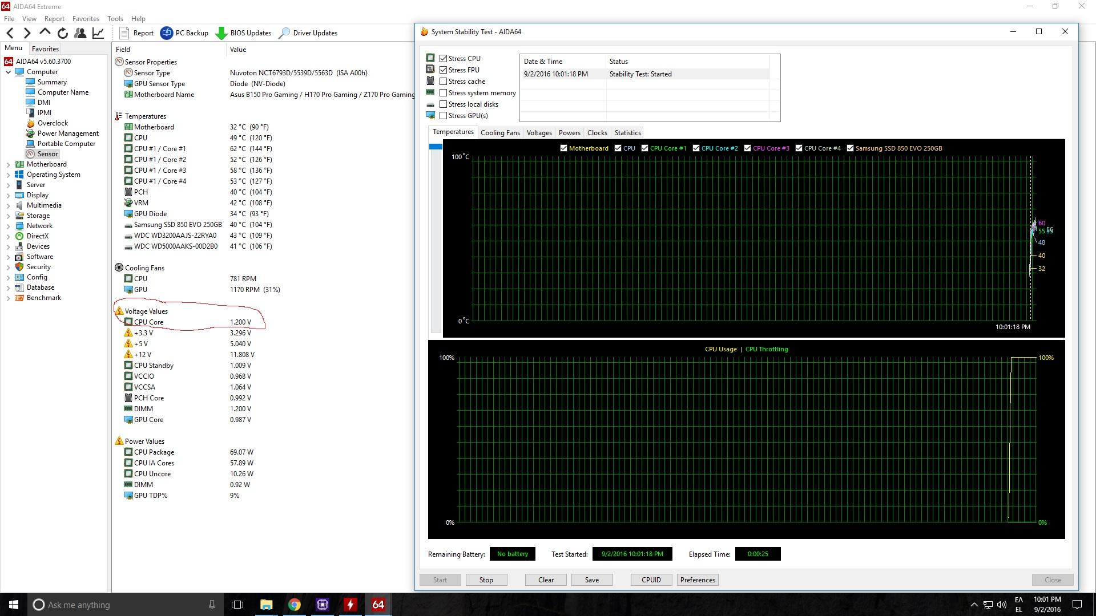Image resolution: width=1096 pixels, height=616 pixels.
Task: Uncheck the Stress FPU checkbox
Action: coord(444,70)
